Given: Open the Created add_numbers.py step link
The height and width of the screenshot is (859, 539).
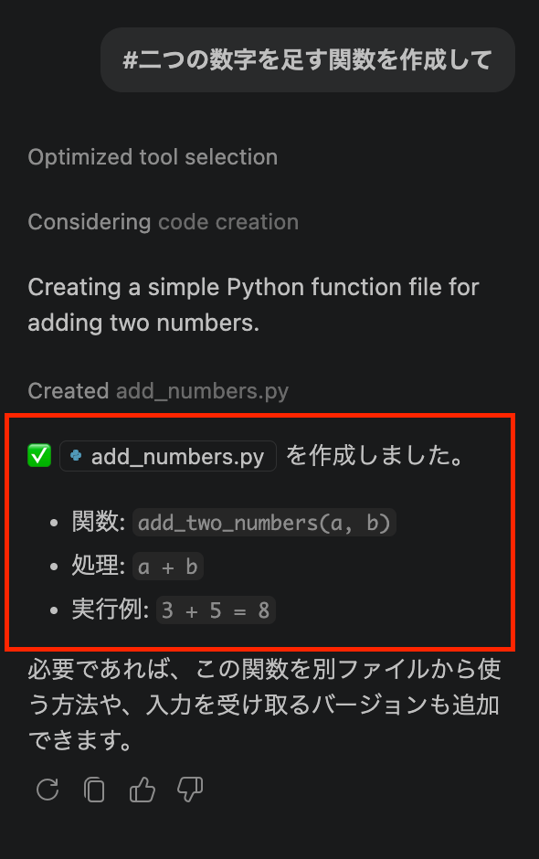Looking at the screenshot, I should pos(158,391).
